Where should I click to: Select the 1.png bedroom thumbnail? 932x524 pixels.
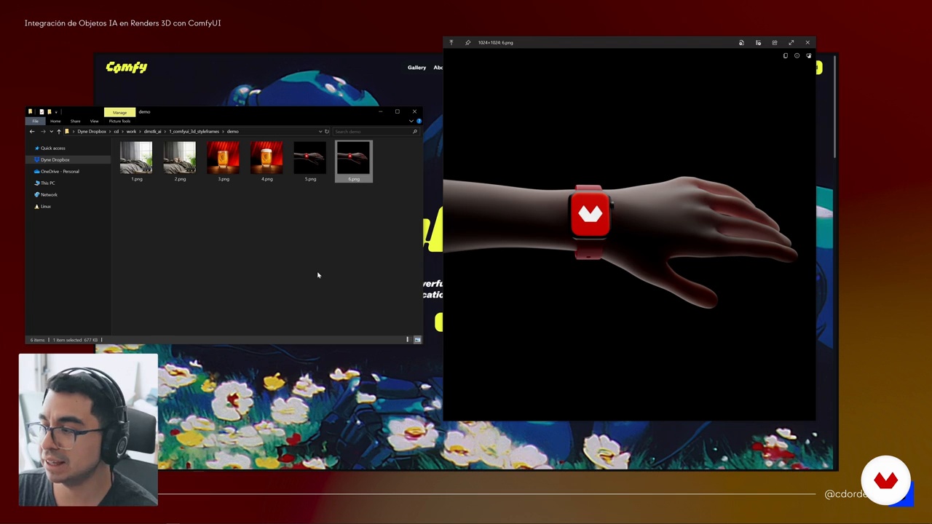136,158
